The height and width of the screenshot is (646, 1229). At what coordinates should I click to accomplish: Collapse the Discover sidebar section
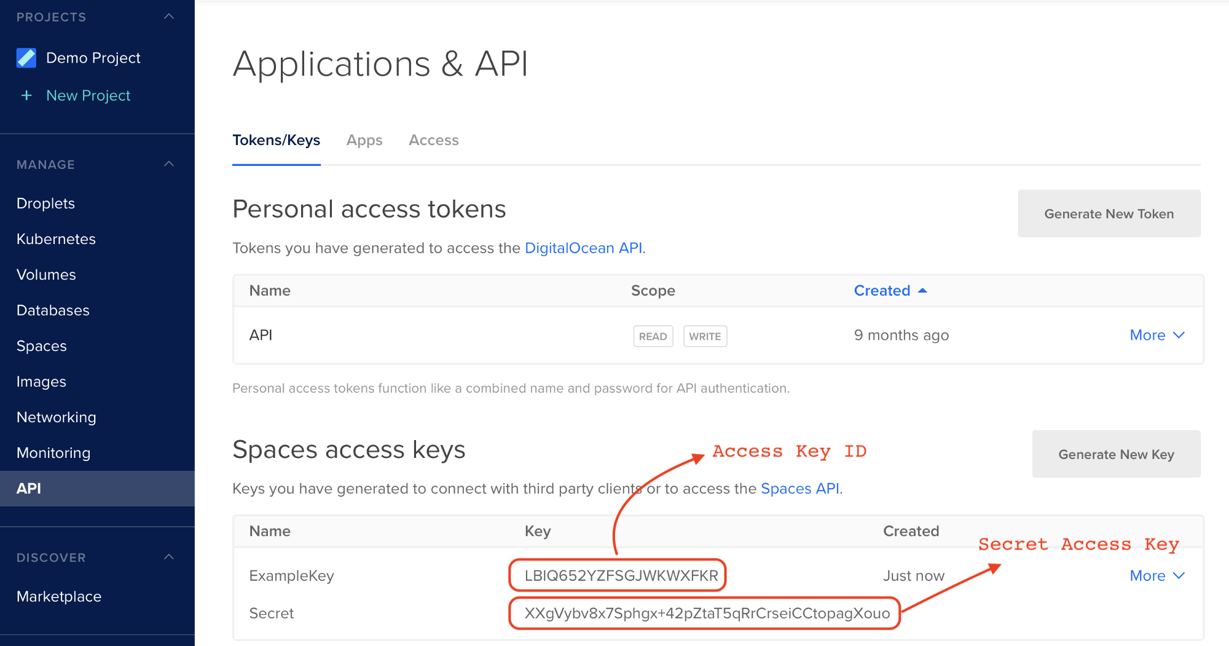tap(169, 557)
